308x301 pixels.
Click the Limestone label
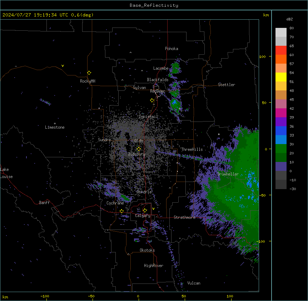(55, 127)
